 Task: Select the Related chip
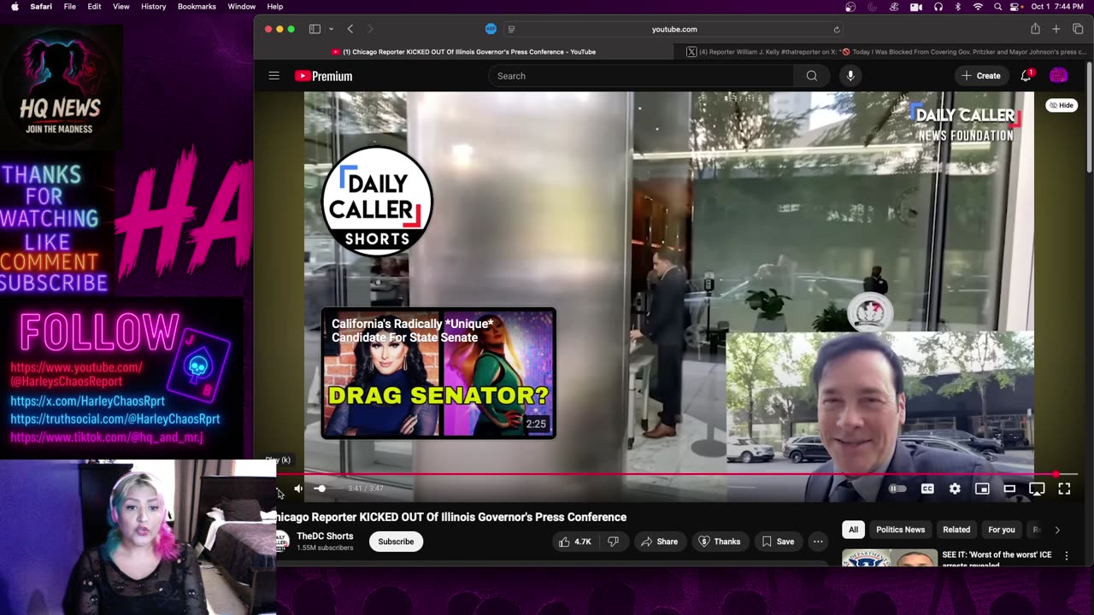[956, 530]
